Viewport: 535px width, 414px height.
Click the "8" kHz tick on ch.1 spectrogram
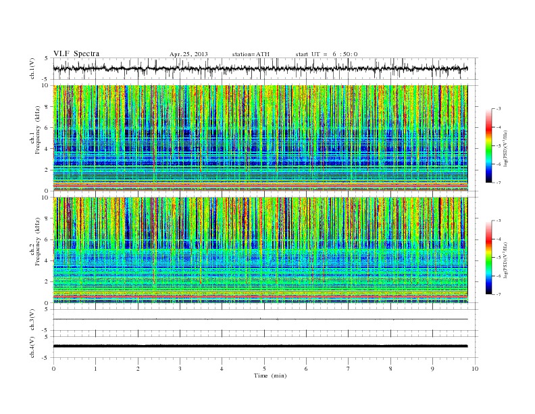point(47,107)
